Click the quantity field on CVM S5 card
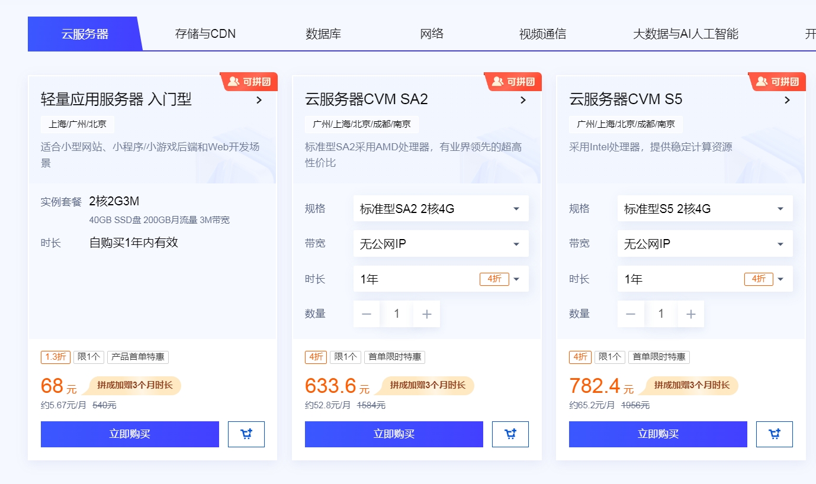The image size is (816, 484). [661, 314]
